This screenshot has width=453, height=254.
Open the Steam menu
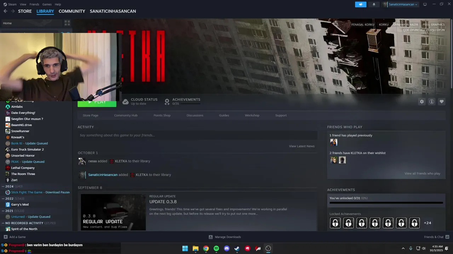tap(10, 4)
